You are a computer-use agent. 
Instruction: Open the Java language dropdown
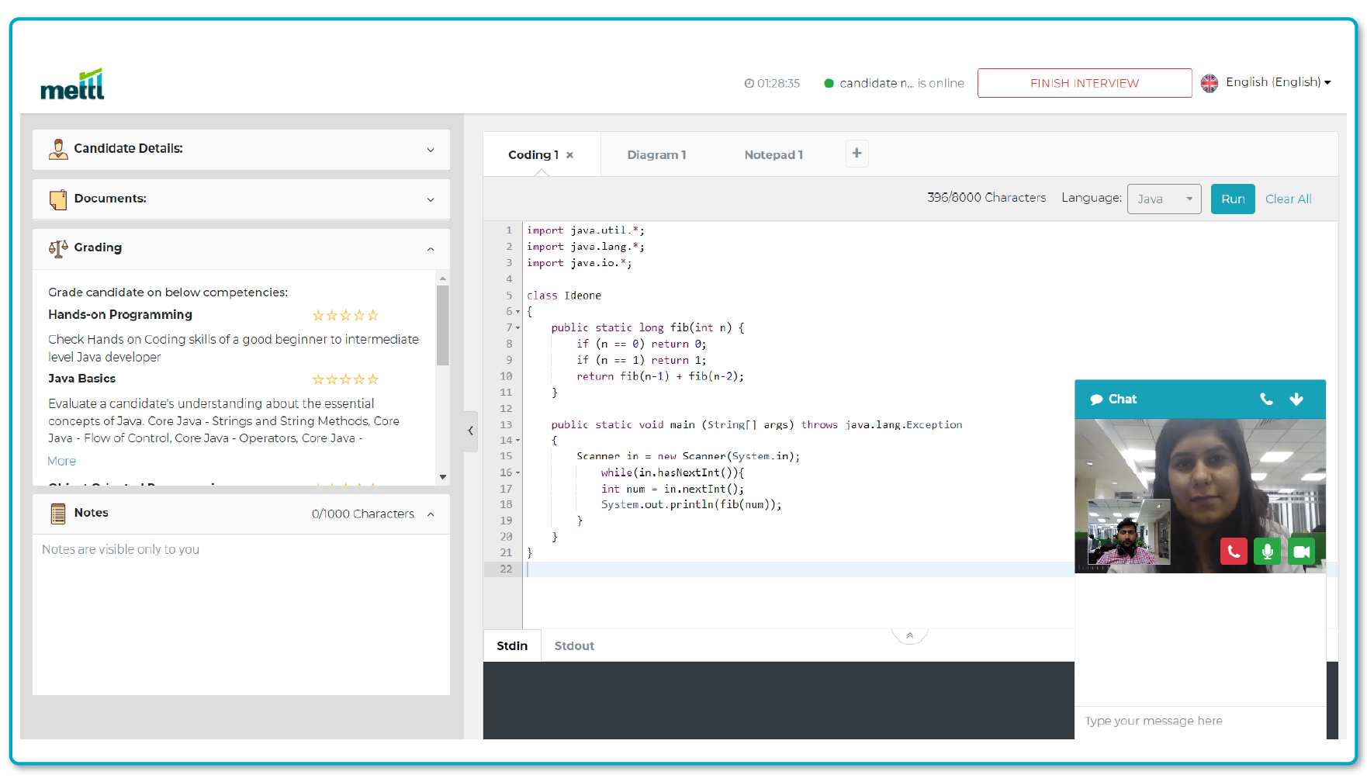pyautogui.click(x=1164, y=199)
